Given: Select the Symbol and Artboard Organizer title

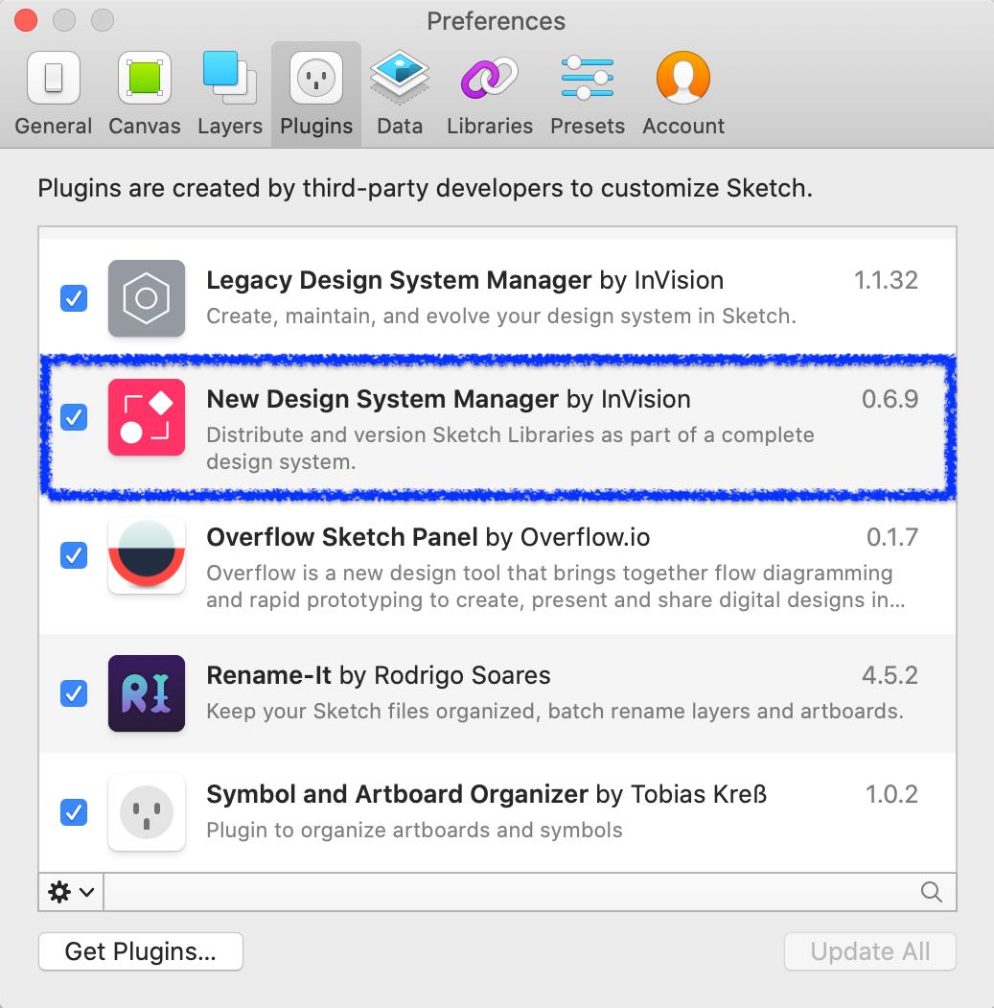Looking at the screenshot, I should tap(486, 794).
